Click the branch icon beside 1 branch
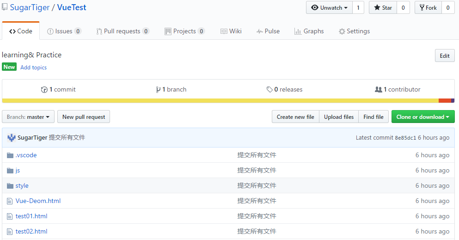Screen dimensions: 459x240 tap(158, 90)
